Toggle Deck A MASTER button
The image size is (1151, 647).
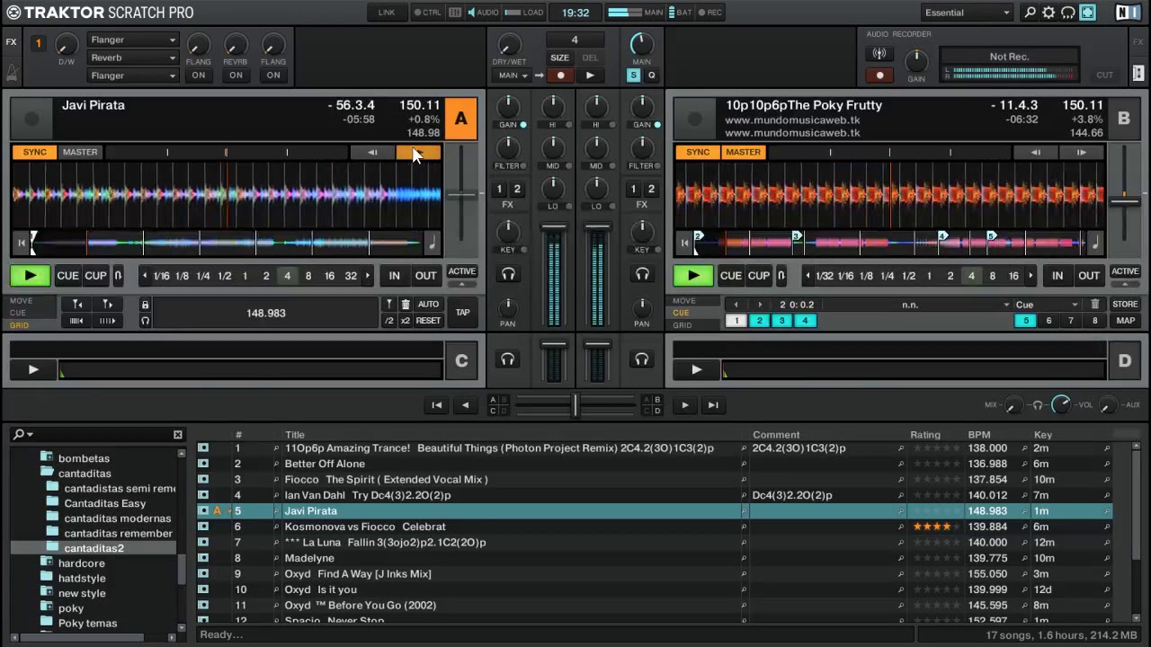point(80,152)
